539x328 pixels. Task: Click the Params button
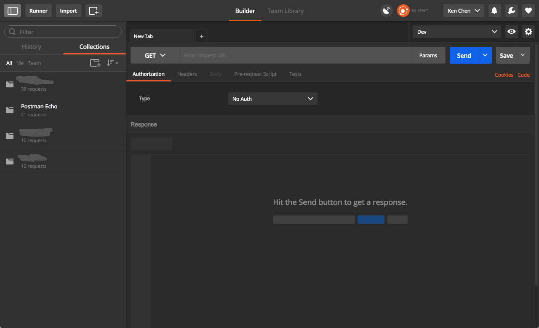click(428, 55)
